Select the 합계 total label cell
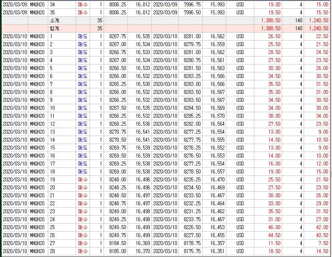Viewport: 332px width, 257px height. click(62, 29)
